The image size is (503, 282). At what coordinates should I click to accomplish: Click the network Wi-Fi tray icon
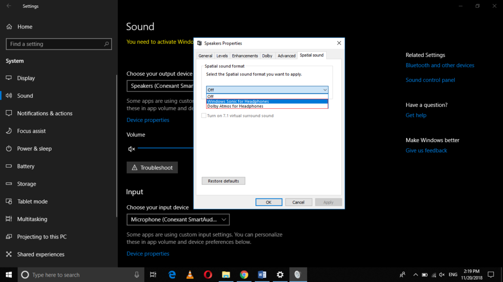(x=434, y=275)
